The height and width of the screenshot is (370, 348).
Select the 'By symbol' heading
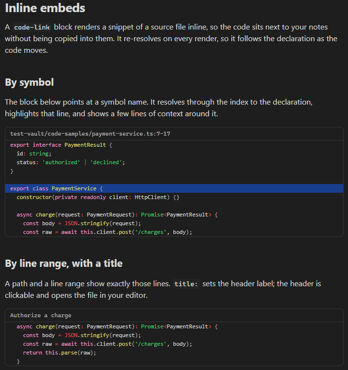(29, 82)
